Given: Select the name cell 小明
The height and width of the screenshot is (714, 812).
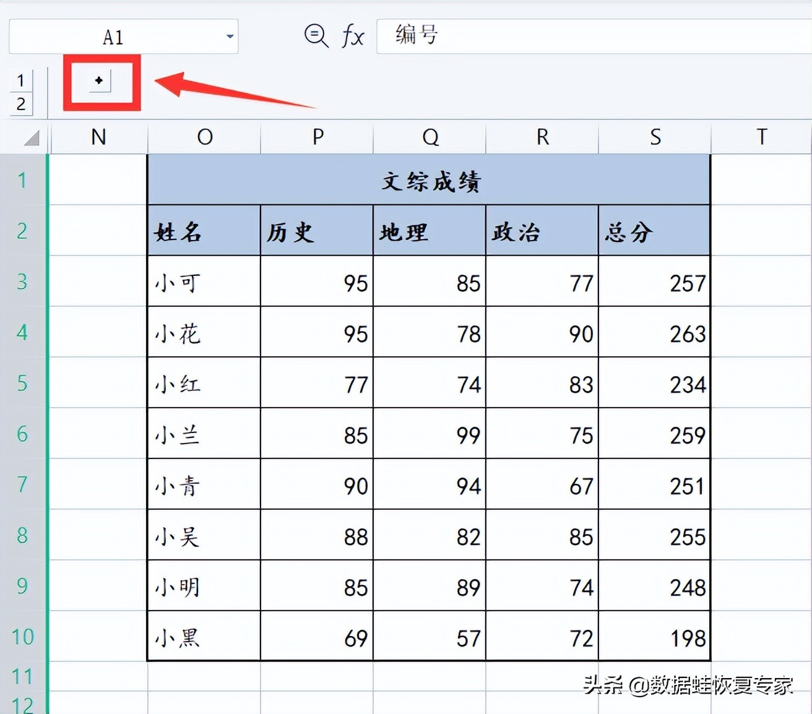Looking at the screenshot, I should [204, 586].
